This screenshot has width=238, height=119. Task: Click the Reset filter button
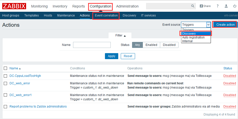pos(128,56)
